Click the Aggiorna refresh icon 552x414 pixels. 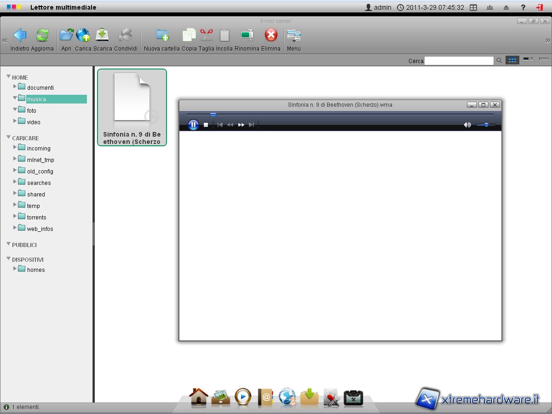[x=42, y=35]
